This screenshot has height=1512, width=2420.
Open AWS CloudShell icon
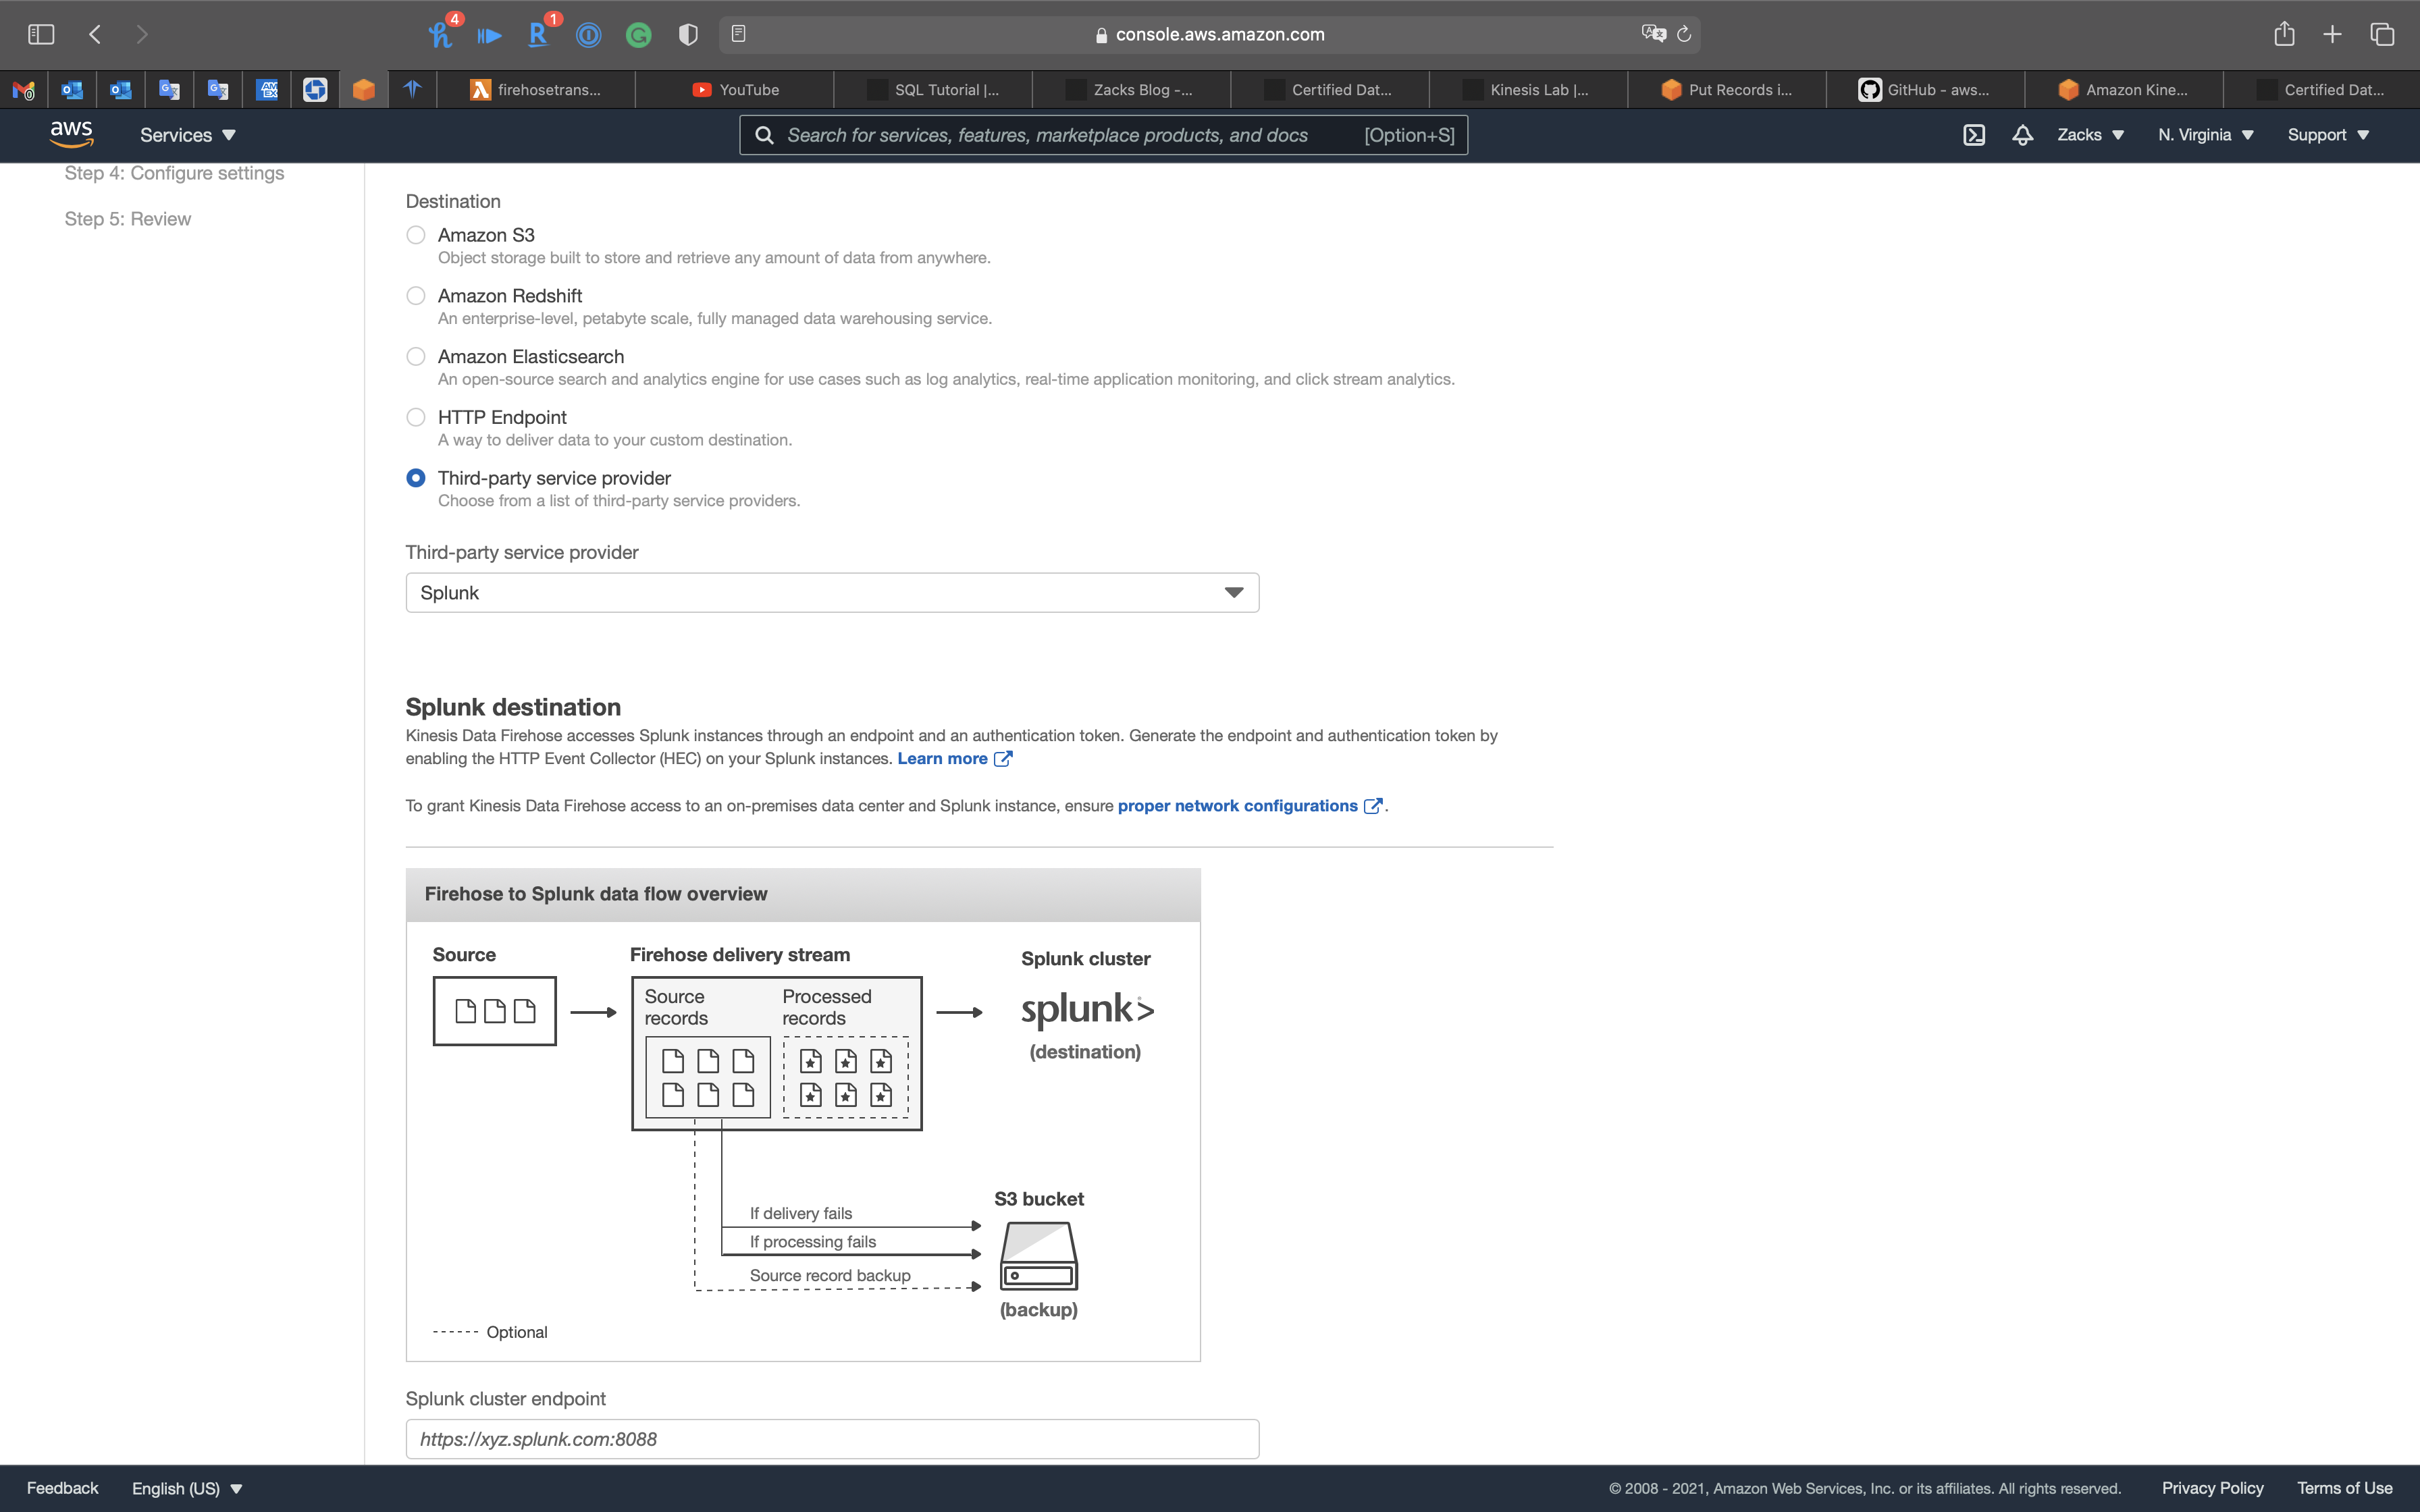click(x=1973, y=135)
